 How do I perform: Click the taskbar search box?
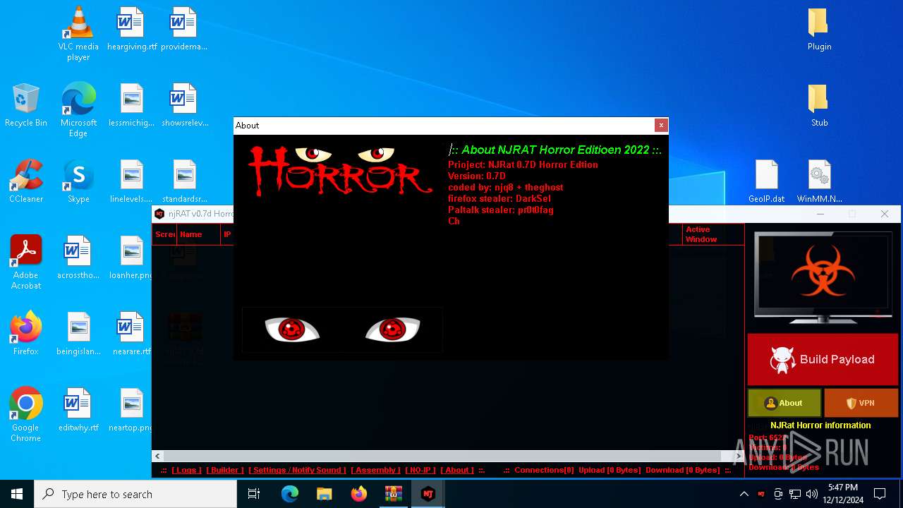tap(135, 494)
